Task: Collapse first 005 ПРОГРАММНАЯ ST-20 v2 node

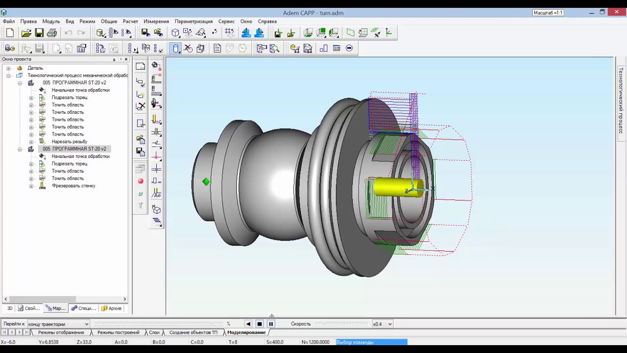Action: click(20, 83)
